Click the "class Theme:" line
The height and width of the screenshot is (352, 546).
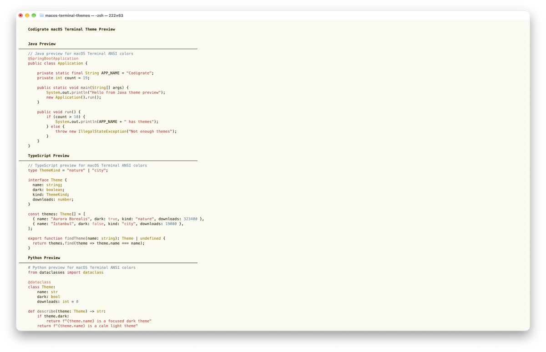click(x=42, y=287)
